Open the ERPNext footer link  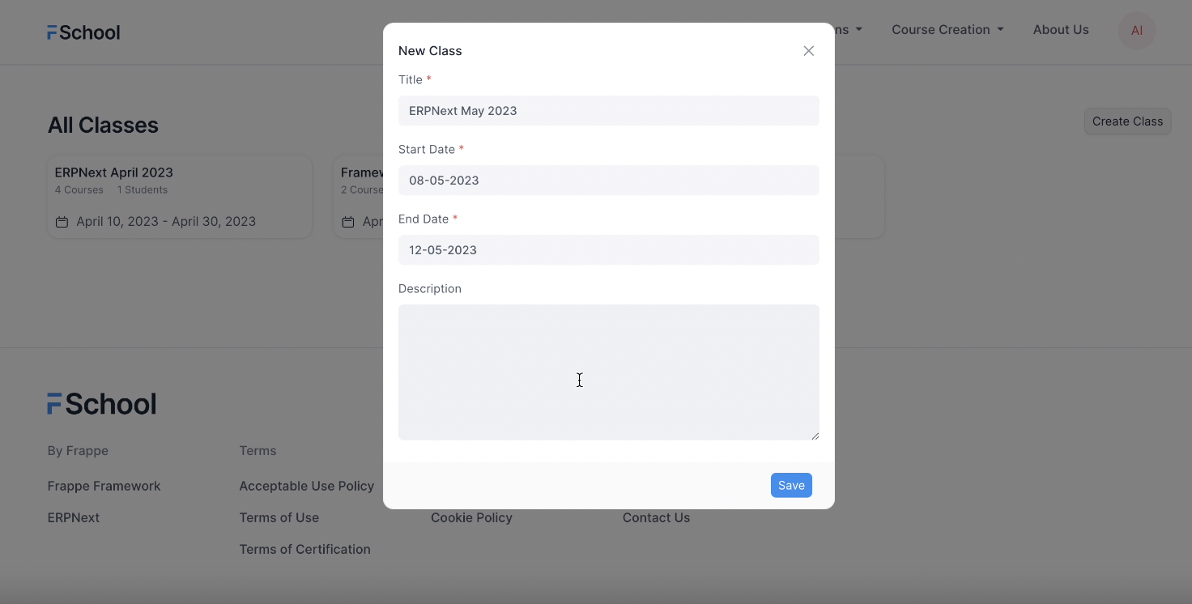point(74,517)
